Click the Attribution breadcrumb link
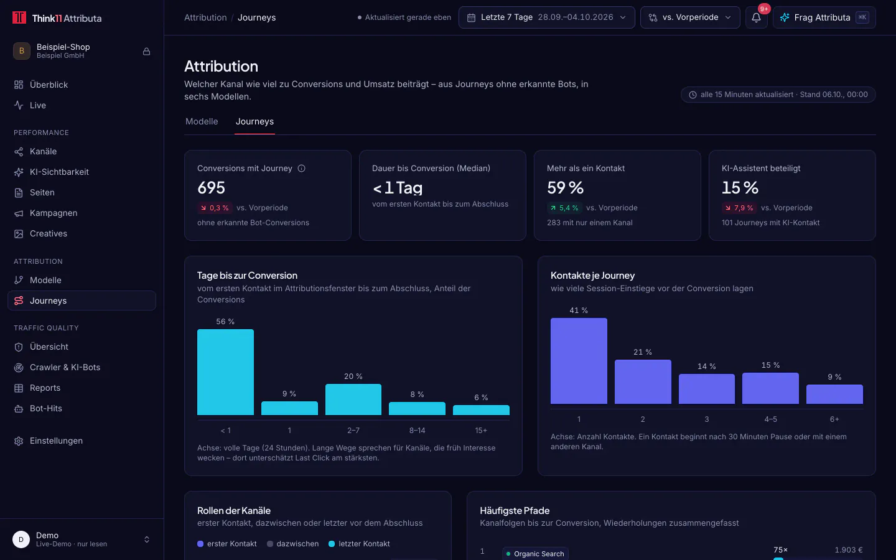Viewport: 896px width, 560px height. (205, 17)
